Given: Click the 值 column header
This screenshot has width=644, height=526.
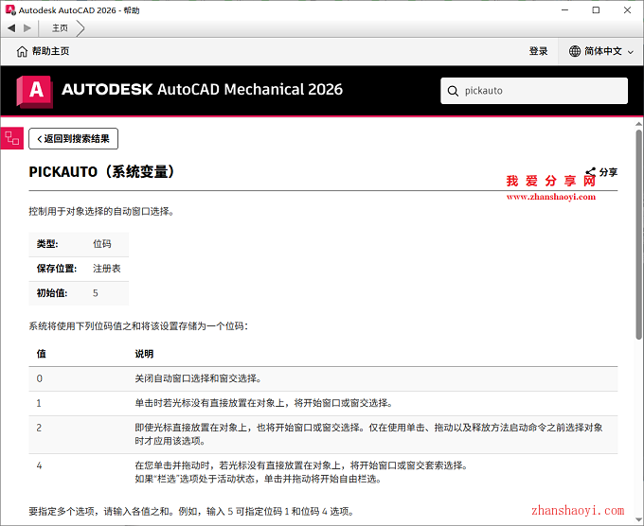Looking at the screenshot, I should pyautogui.click(x=41, y=354).
